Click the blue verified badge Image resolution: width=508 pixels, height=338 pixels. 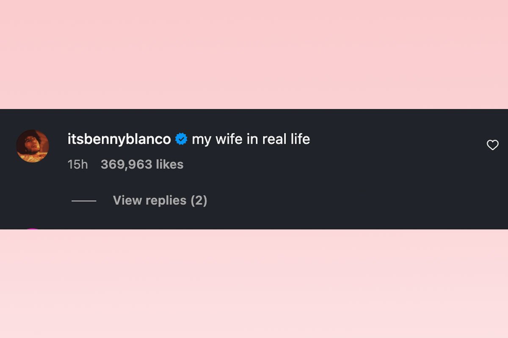(181, 139)
